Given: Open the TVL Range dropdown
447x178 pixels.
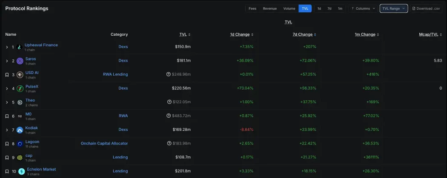Looking at the screenshot, I should [x=393, y=8].
